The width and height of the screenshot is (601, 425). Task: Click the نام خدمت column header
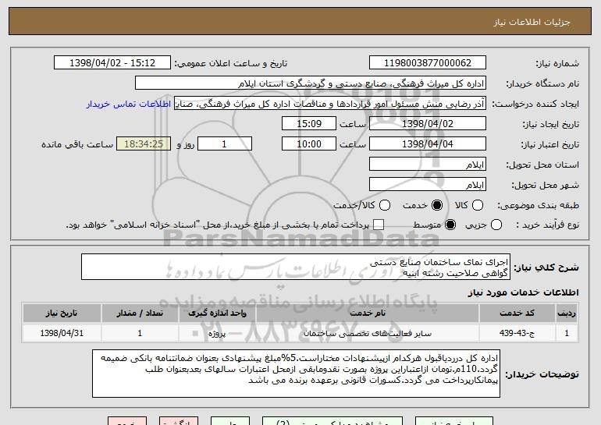pyautogui.click(x=368, y=313)
